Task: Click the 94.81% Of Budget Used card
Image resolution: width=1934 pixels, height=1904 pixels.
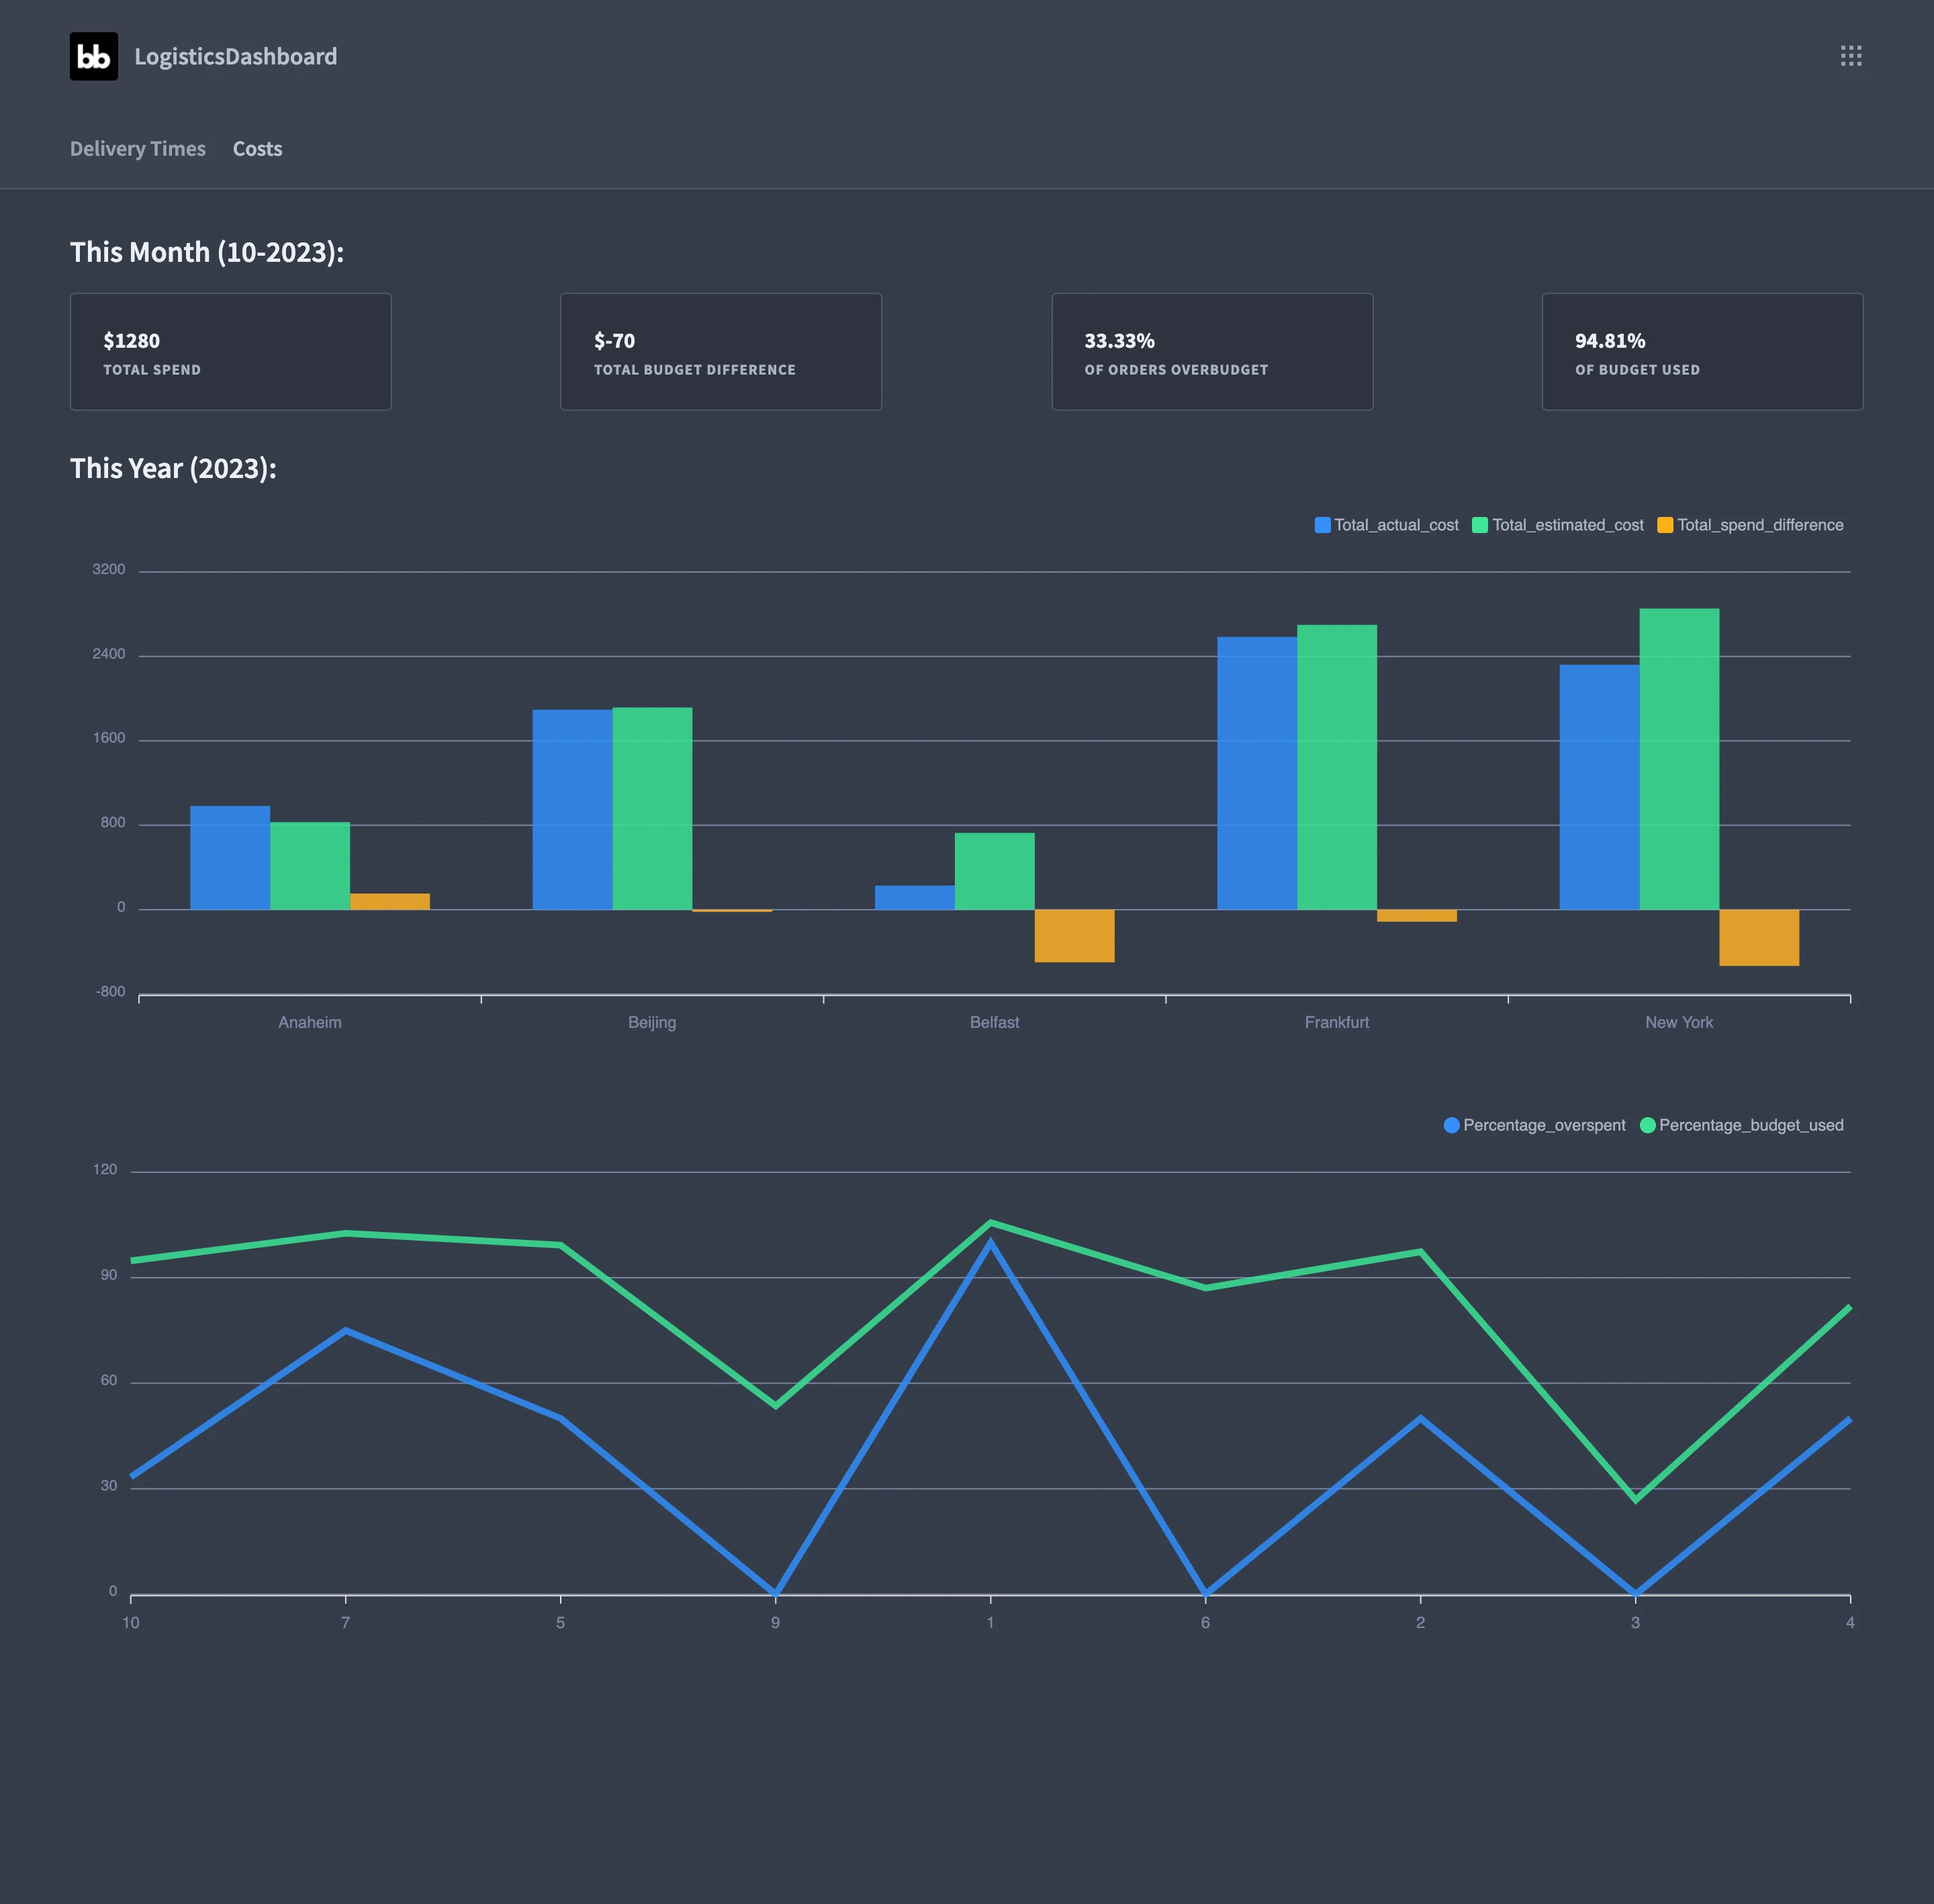Action: (1702, 351)
